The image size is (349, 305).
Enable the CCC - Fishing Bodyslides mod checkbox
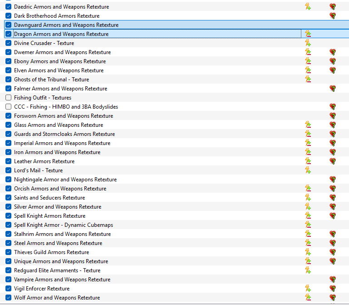click(x=9, y=107)
